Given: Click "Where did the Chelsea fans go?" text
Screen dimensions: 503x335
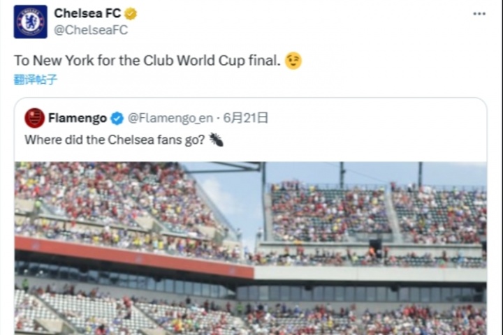Looking at the screenshot, I should point(115,140).
